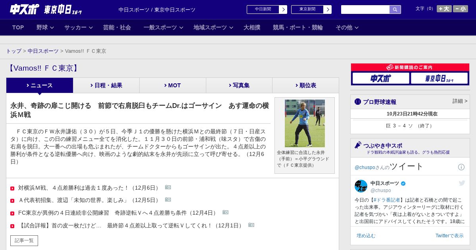Click camera icon beside Ａ代表初招集 article
Viewport: 476px width, 250px height.
point(168,200)
